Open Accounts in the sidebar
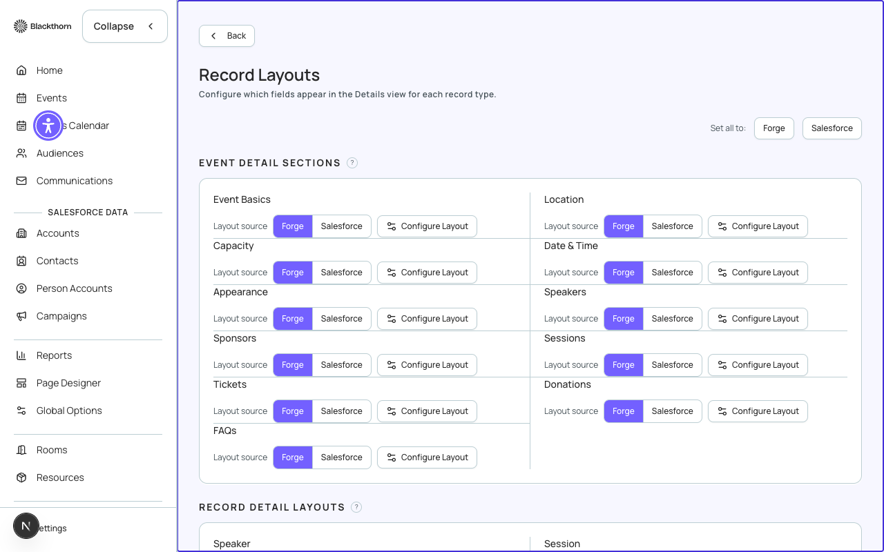 (88, 233)
